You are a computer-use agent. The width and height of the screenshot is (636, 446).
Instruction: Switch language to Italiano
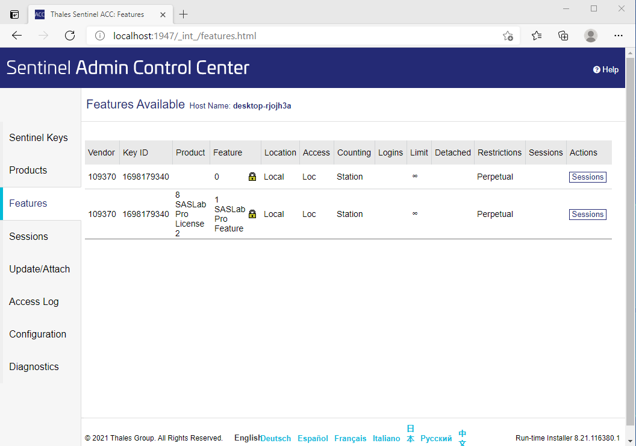[386, 438]
